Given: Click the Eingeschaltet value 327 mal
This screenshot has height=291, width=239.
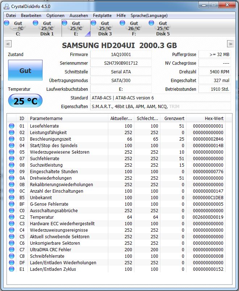Looking at the screenshot, I should point(215,81).
